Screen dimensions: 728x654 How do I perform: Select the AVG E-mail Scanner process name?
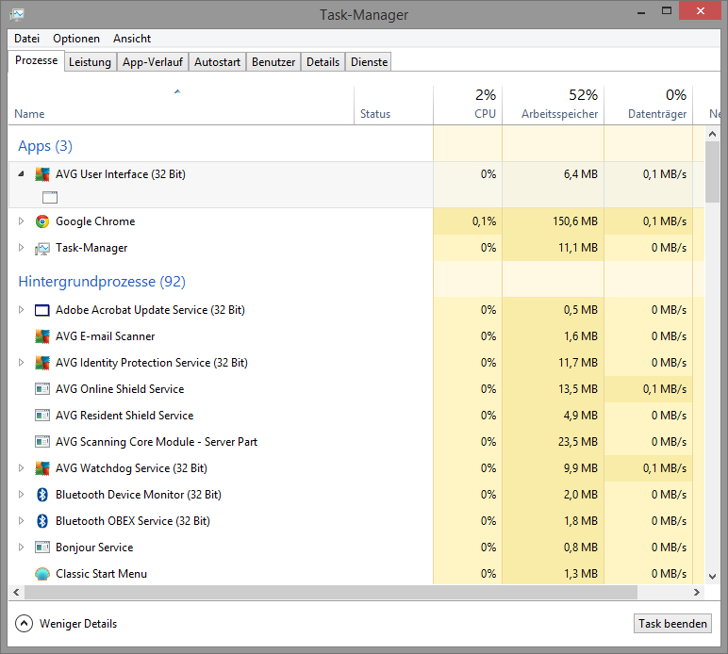click(105, 336)
